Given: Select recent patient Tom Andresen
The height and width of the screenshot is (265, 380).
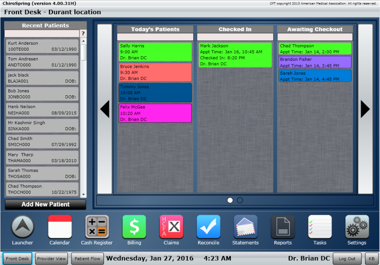Looking at the screenshot, I should click(42, 62).
